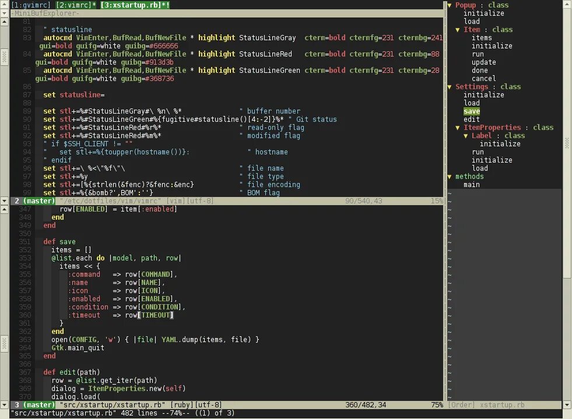Click the tagbar [Order] status label
The height and width of the screenshot is (419, 572).
[461, 405]
